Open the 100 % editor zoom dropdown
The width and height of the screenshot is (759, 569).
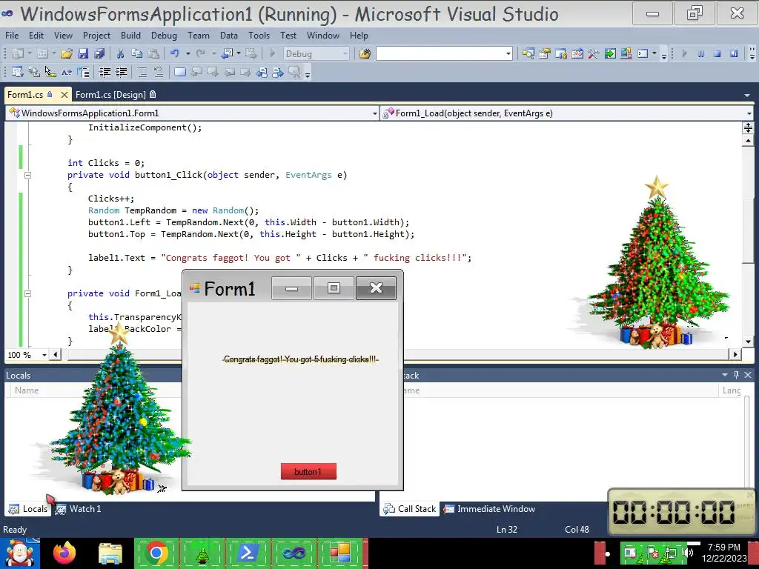(44, 355)
